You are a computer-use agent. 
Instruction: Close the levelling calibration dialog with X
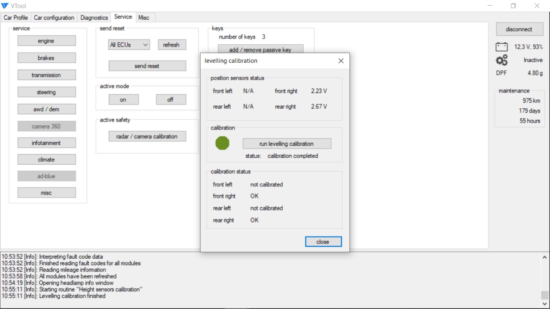click(341, 61)
